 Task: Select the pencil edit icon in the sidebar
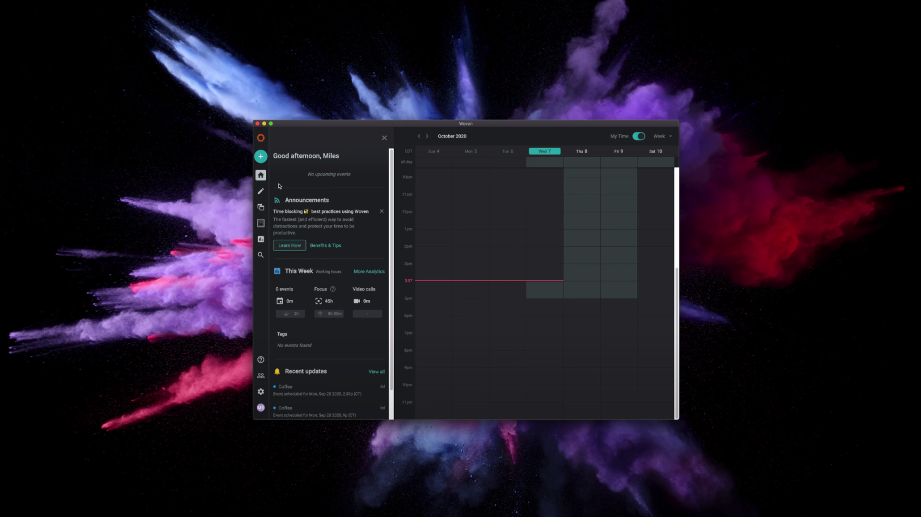click(260, 191)
